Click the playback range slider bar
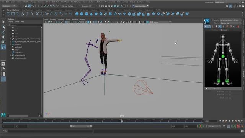Screen dimensions: 245x138 tap(81, 126)
